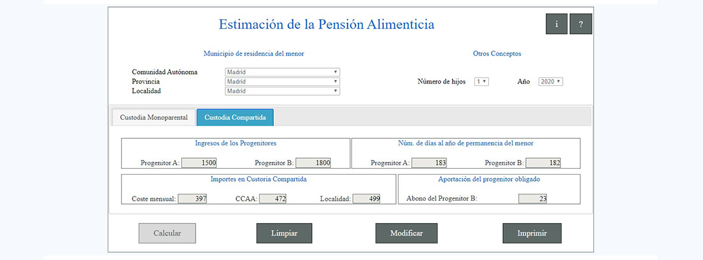Open the Localidad dropdown list
This screenshot has width=703, height=260.
click(282, 90)
